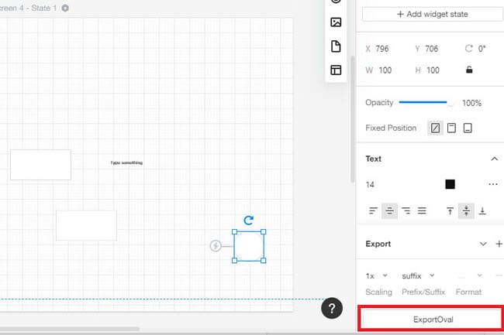Image resolution: width=504 pixels, height=335 pixels.
Task: Open more text options ellipsis
Action: pyautogui.click(x=493, y=184)
